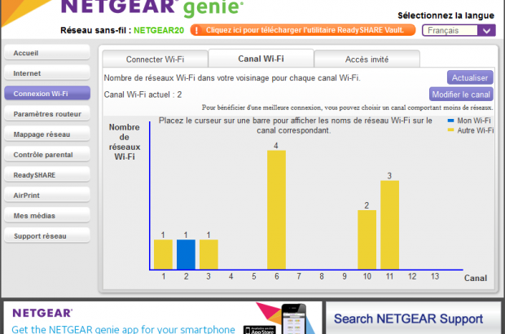Switch to the Accès invité tab
This screenshot has width=505, height=334.
tap(367, 59)
